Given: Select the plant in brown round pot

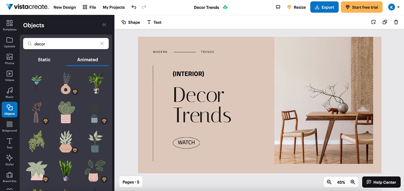Looking at the screenshot, I should [66, 142].
